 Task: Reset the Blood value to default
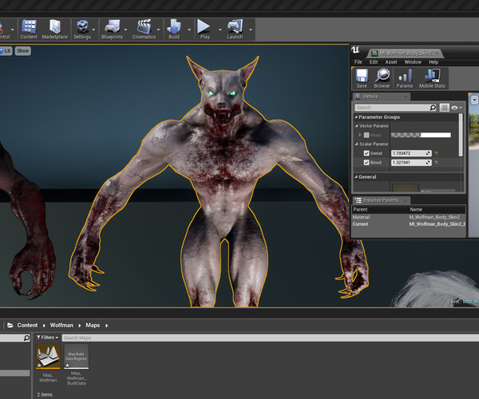(436, 163)
